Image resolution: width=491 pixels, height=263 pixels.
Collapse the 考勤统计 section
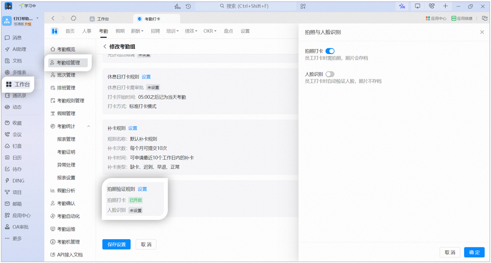[89, 126]
